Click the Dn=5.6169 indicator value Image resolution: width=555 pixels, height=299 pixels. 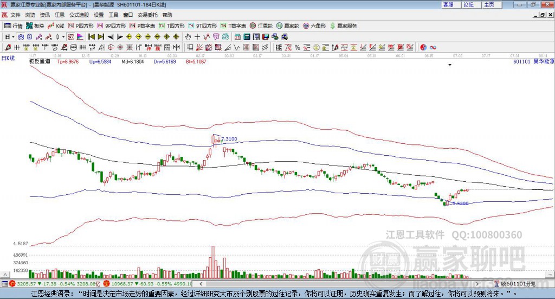click(165, 62)
